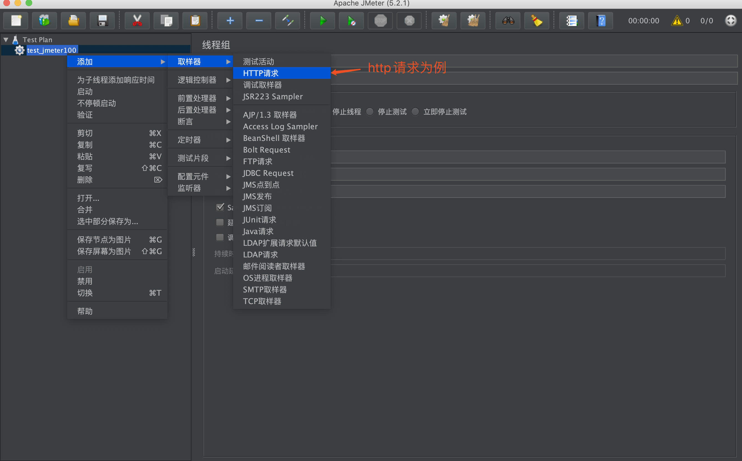Select the 停止测试 radio button
The image size is (742, 461).
point(370,112)
